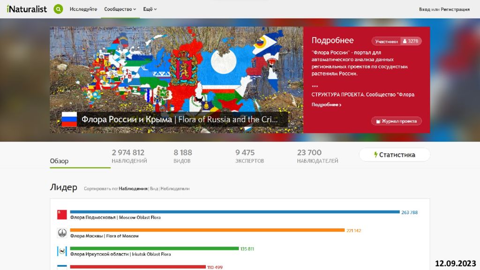Click the Флора России и Крыма title

point(180,120)
